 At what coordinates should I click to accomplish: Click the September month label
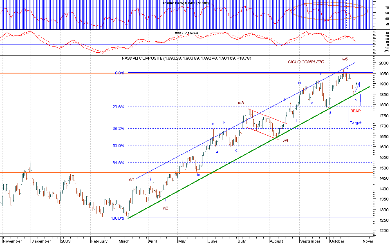(x=310, y=241)
